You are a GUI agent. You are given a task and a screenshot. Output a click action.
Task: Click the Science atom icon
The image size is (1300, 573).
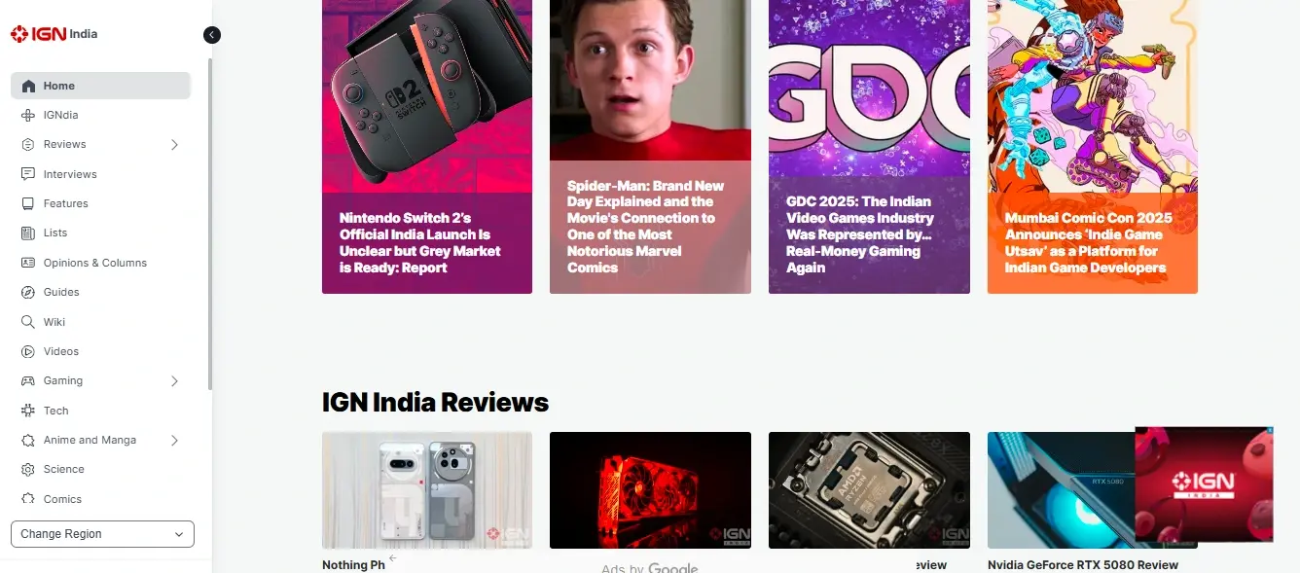tap(28, 469)
